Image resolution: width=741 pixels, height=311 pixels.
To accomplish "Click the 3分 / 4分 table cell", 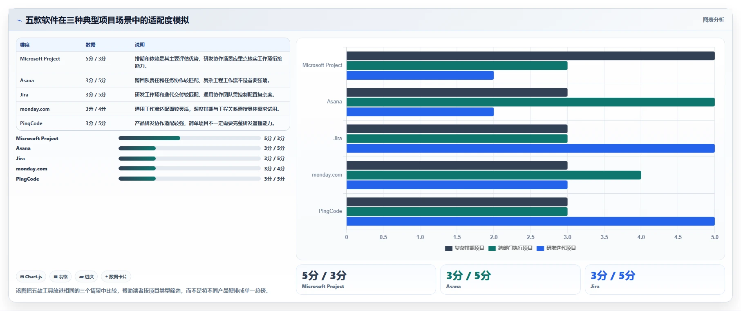I will [x=96, y=109].
